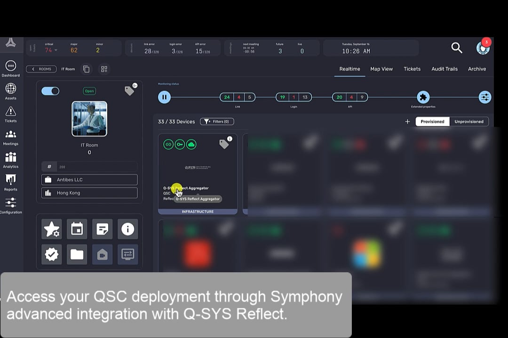
Task: Open the user avatar menu with notifications
Action: point(483,47)
